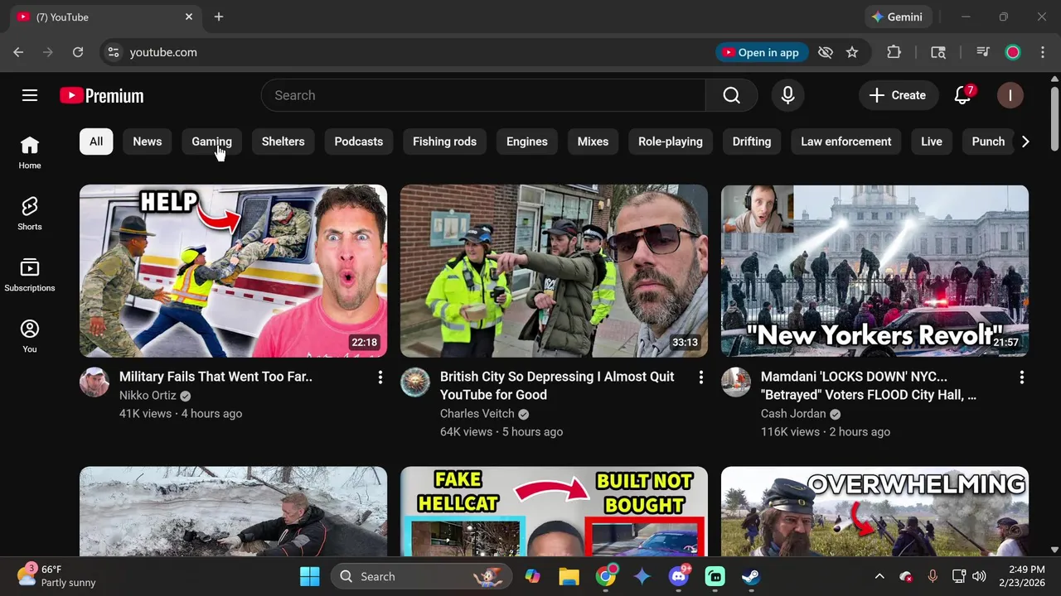Open Discord from taskbar

(679, 576)
